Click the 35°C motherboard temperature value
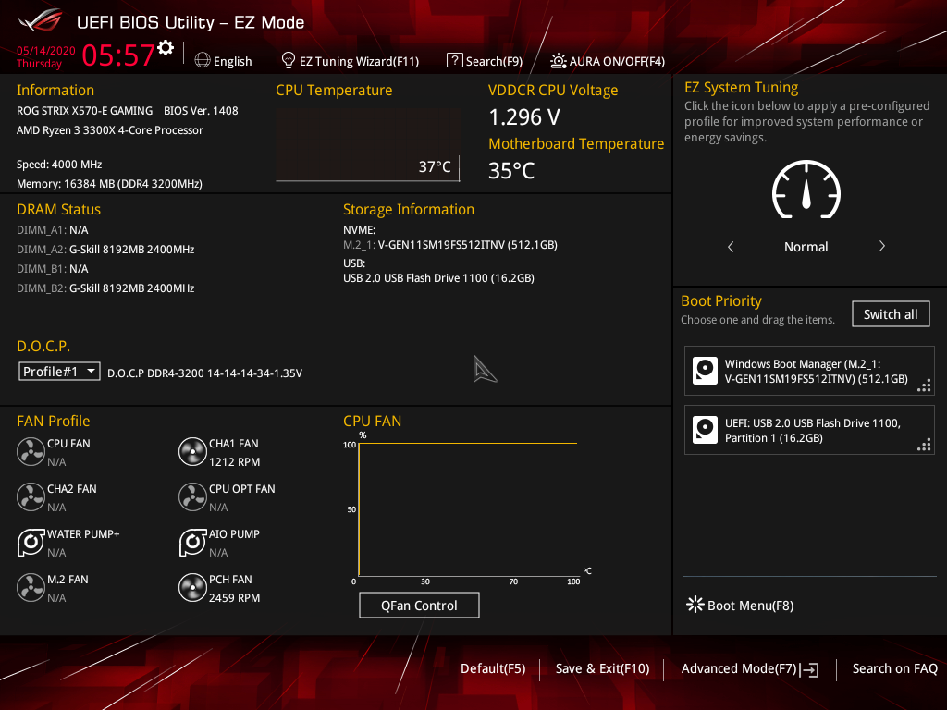The width and height of the screenshot is (947, 710). (511, 171)
